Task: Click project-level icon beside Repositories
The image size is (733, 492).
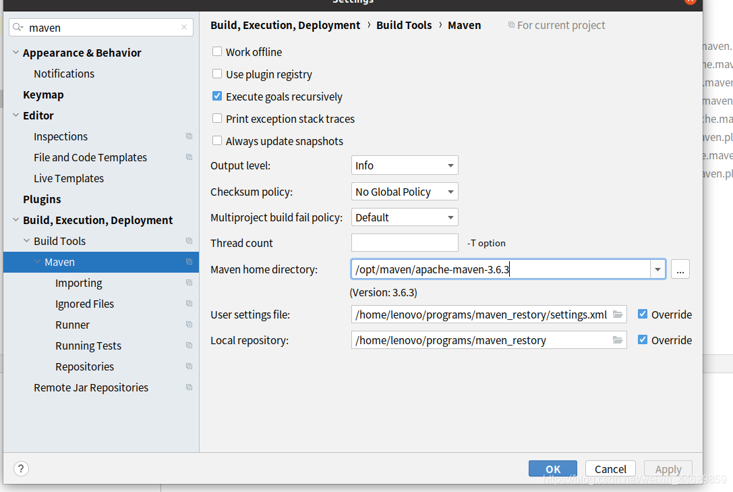Action: tap(189, 366)
